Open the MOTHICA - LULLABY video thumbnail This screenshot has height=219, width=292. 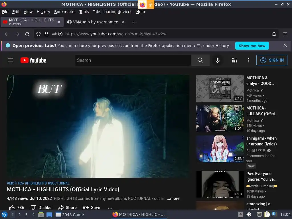[x=220, y=119]
